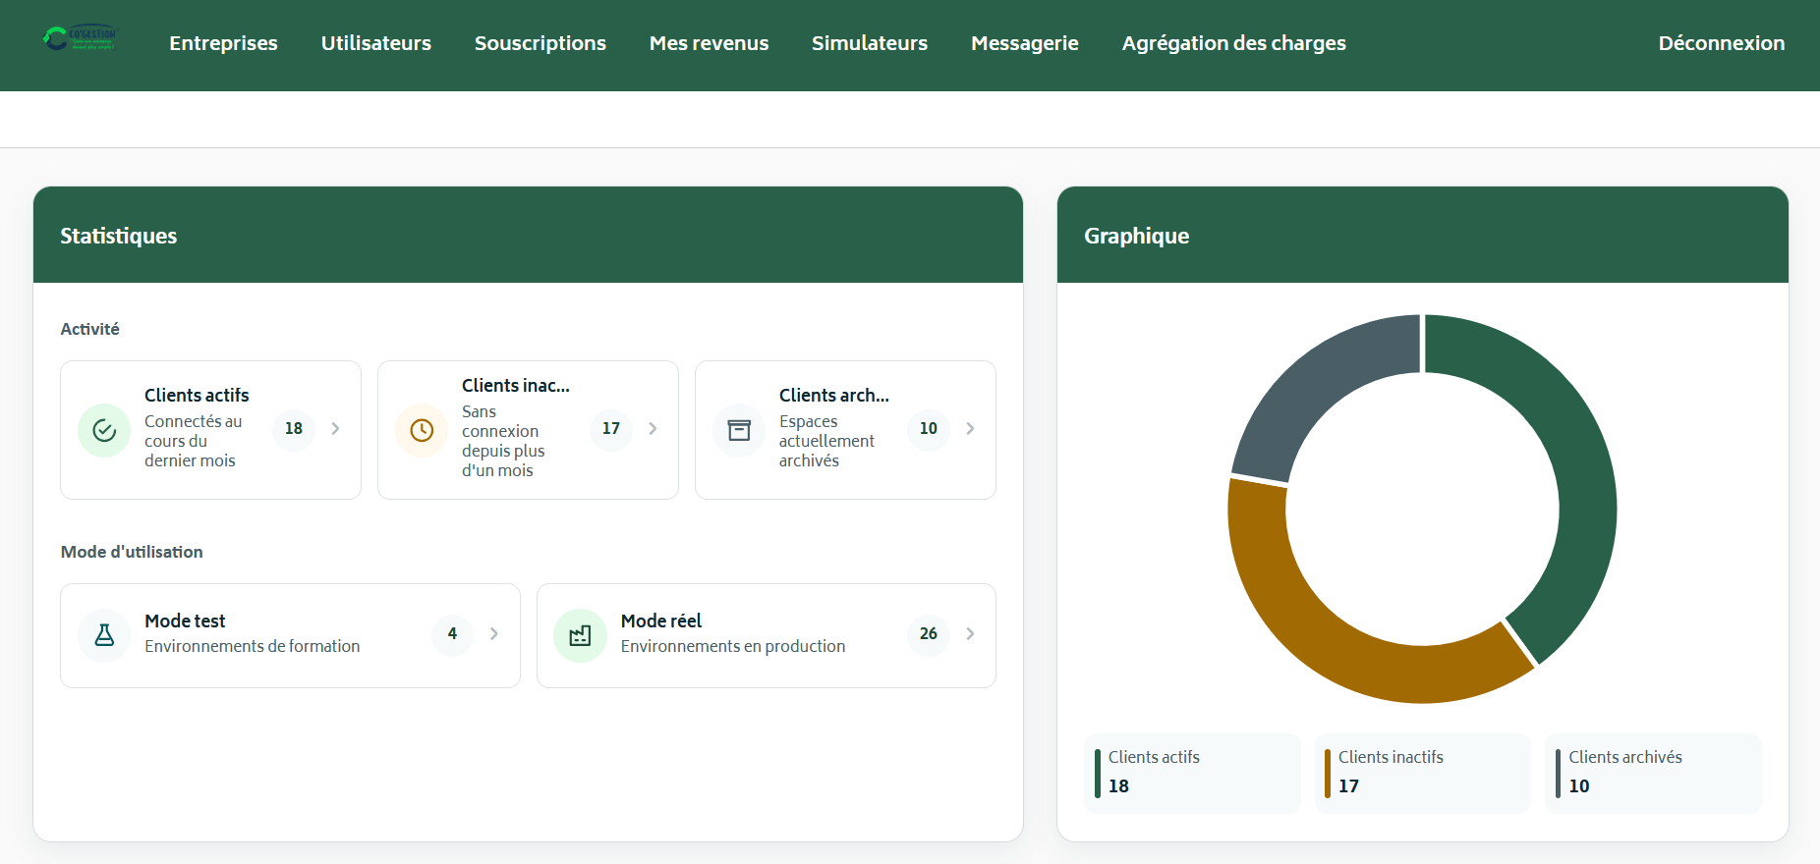Click the Déconnexion link
This screenshot has width=1820, height=864.
pos(1722,43)
